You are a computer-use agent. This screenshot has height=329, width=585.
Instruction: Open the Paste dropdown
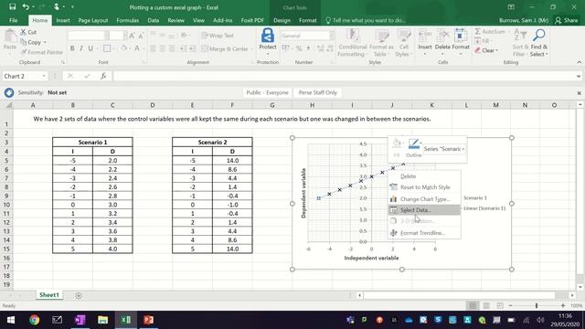pos(10,53)
